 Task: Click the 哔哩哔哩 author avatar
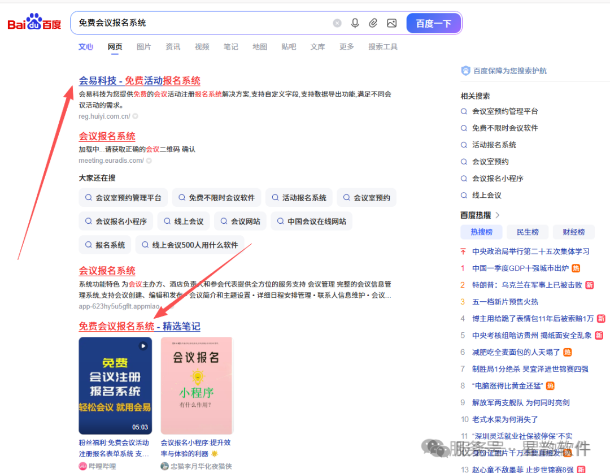coord(82,466)
